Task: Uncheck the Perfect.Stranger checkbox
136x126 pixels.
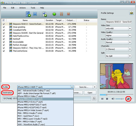Action: 4,45
